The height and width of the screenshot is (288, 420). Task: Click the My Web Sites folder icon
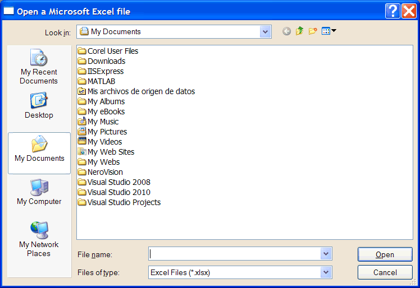[82, 152]
